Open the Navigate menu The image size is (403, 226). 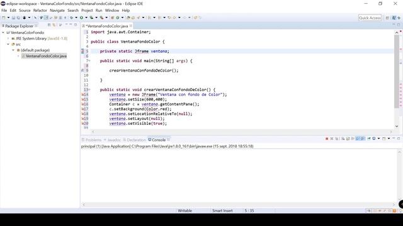click(57, 11)
